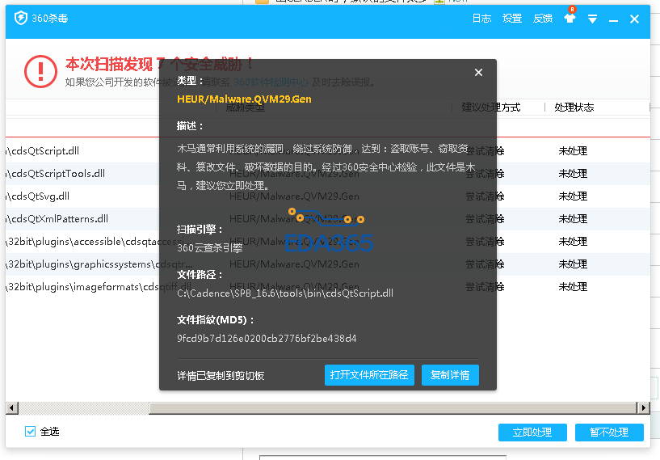
Task: Select the plugins\graphicssystems row
Action: coord(328,264)
